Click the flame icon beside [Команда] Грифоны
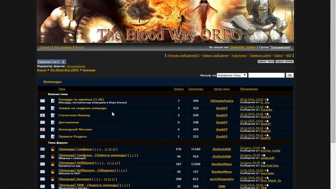336x189 pixels. tap(52, 149)
